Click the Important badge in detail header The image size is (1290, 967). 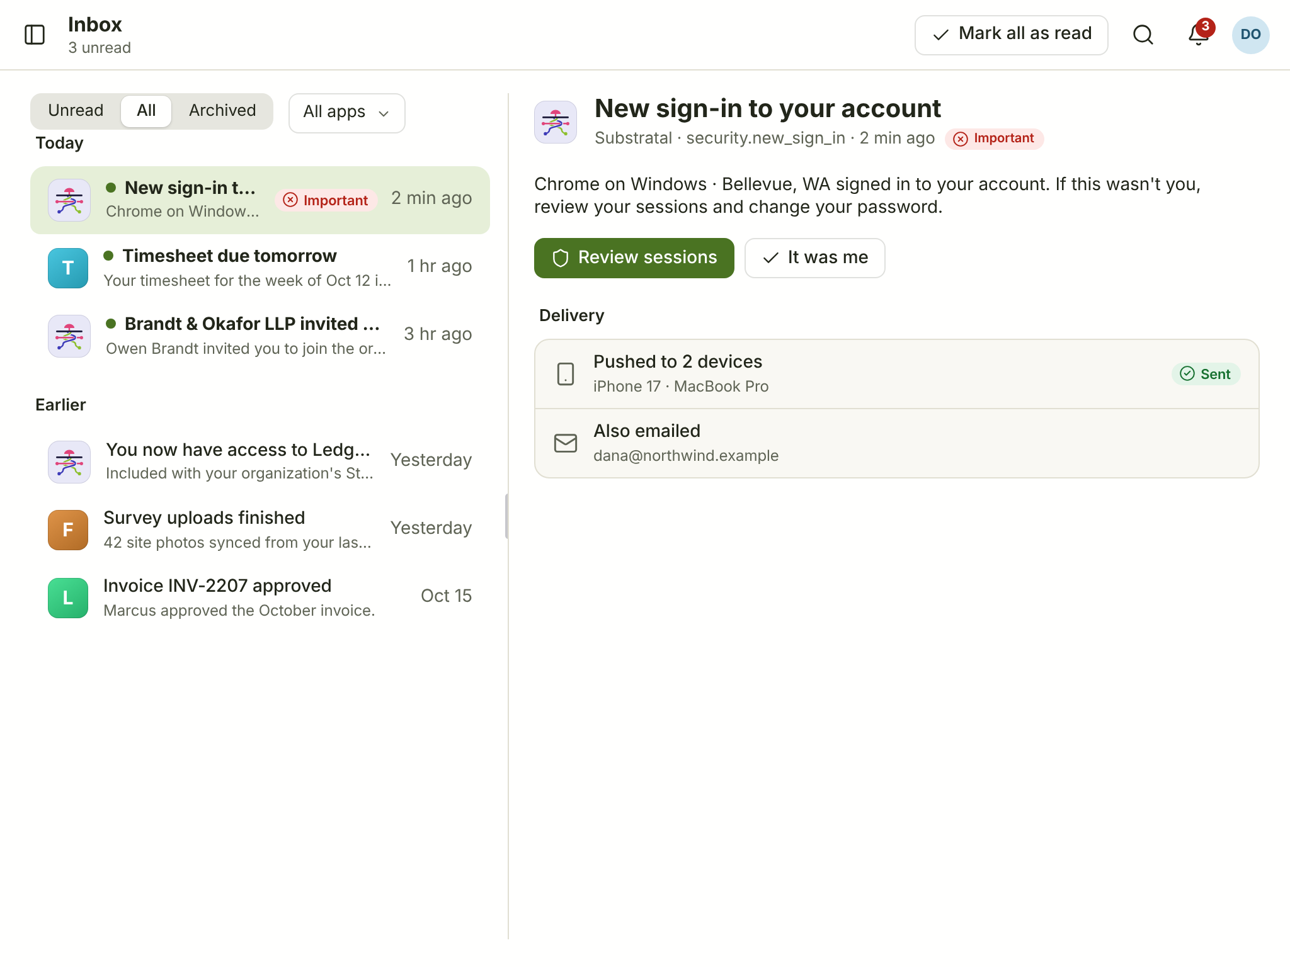pyautogui.click(x=995, y=139)
